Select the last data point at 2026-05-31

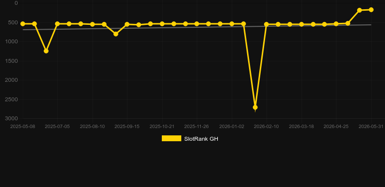click(371, 10)
